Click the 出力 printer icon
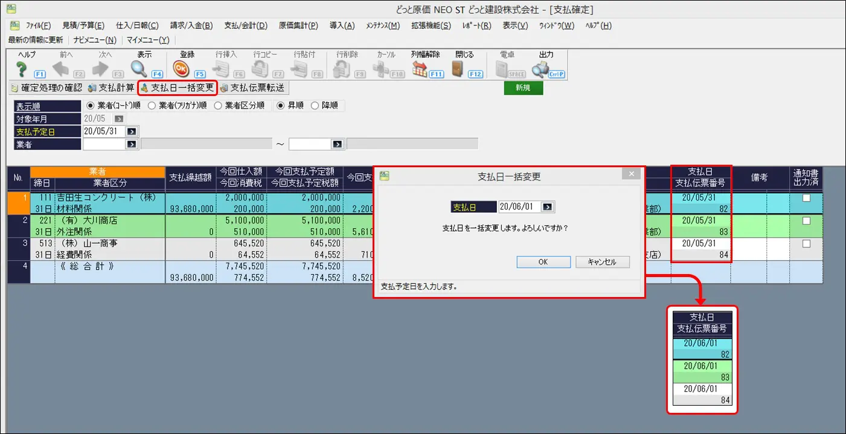 (x=540, y=69)
